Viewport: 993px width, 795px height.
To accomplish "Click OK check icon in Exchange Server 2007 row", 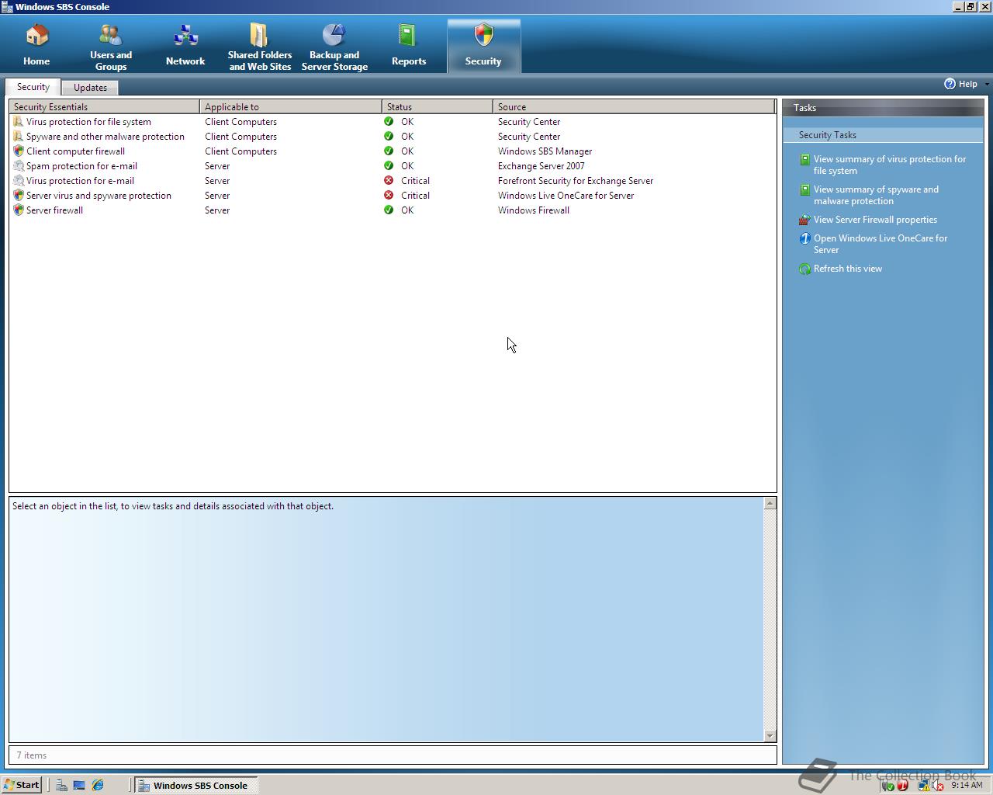I will pyautogui.click(x=389, y=166).
